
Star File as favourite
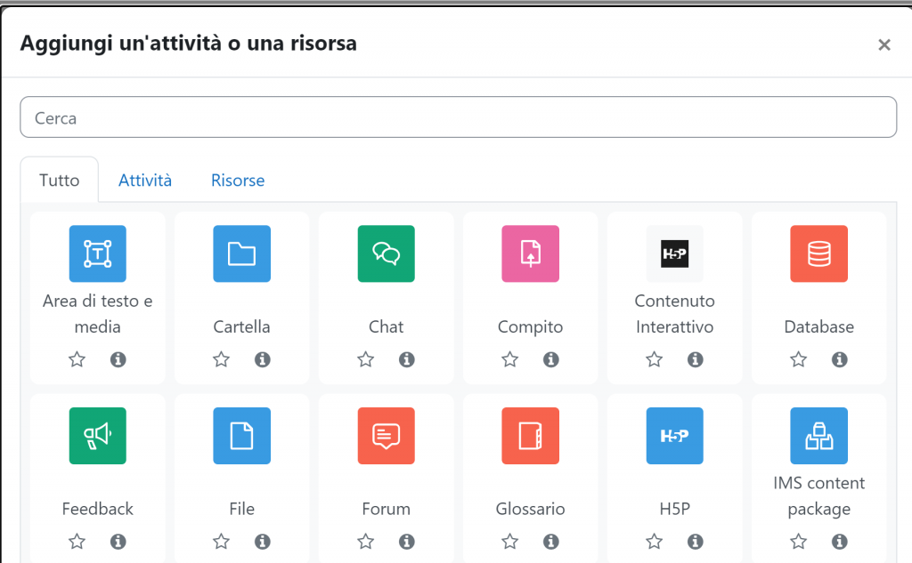tap(221, 542)
